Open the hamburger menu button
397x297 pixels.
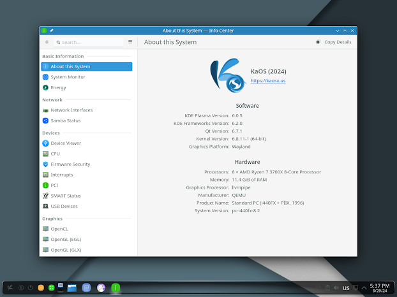tap(130, 42)
